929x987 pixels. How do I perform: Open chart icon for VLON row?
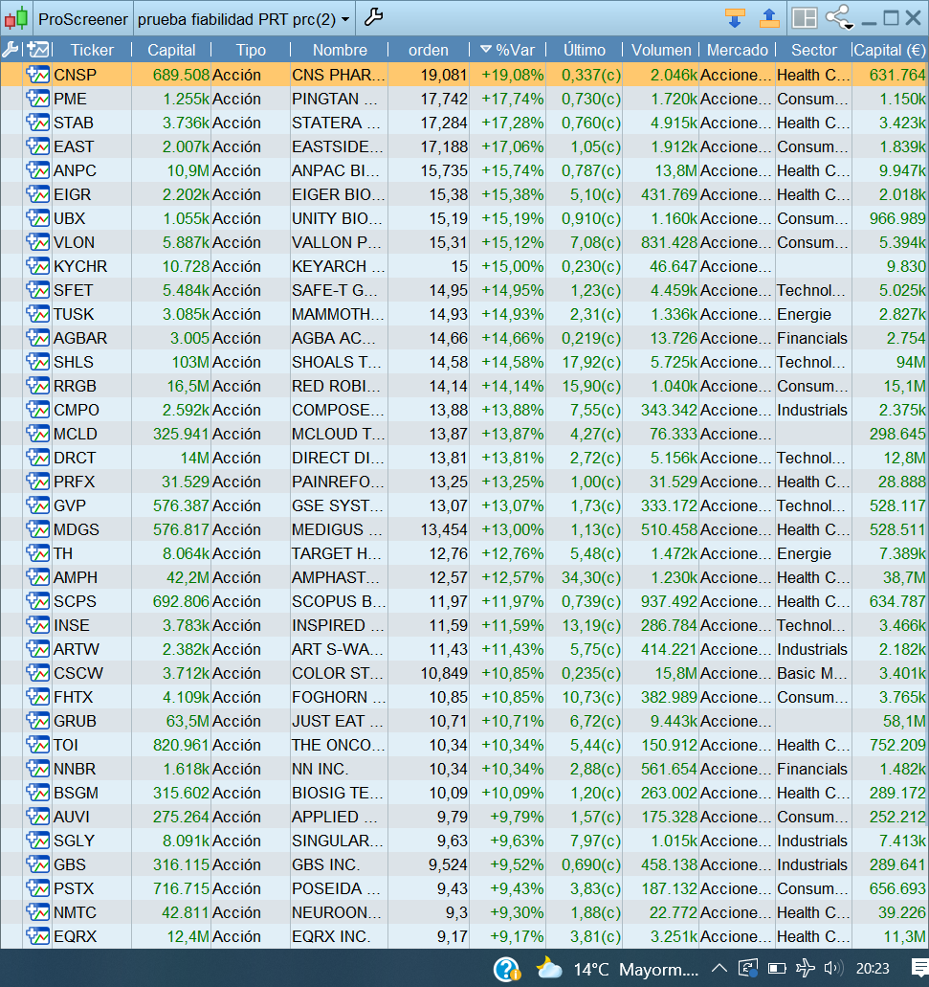pos(37,242)
